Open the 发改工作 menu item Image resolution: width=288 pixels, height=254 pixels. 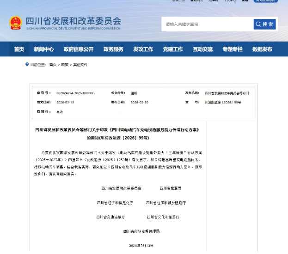tap(143, 49)
